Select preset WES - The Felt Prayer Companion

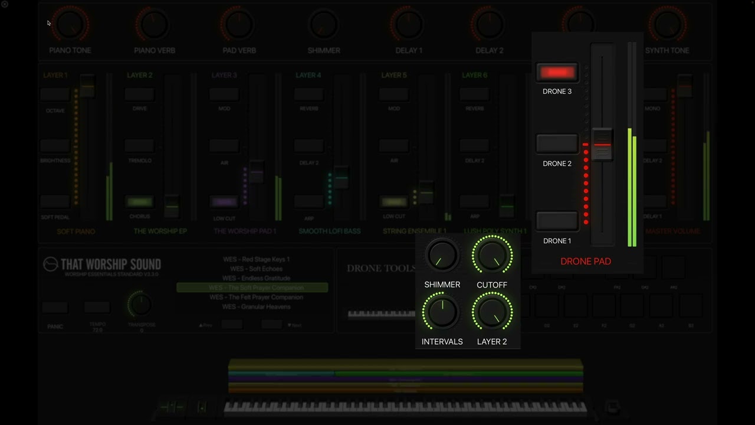coord(257,297)
